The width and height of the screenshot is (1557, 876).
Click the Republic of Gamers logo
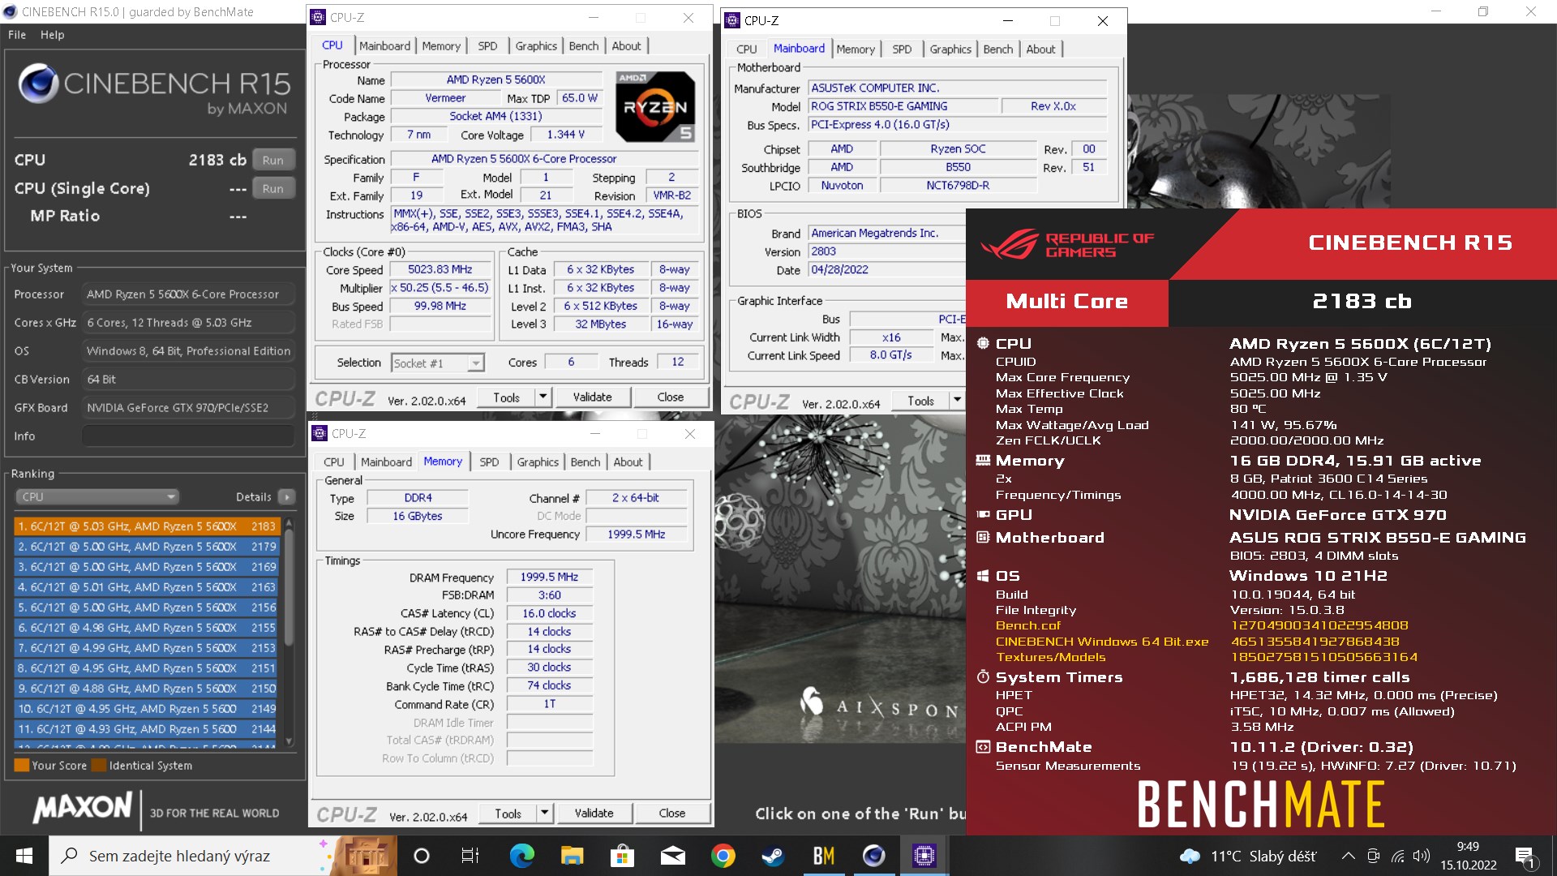(1067, 244)
